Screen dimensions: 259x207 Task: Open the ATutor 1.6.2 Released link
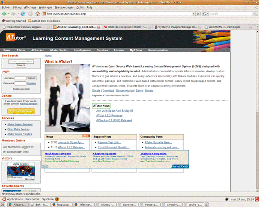point(109,115)
